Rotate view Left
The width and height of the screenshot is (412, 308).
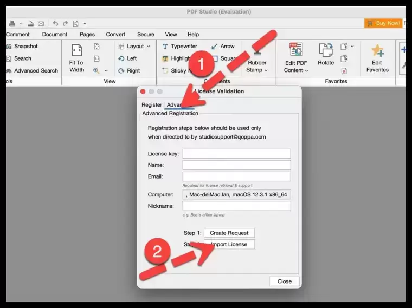pos(127,58)
